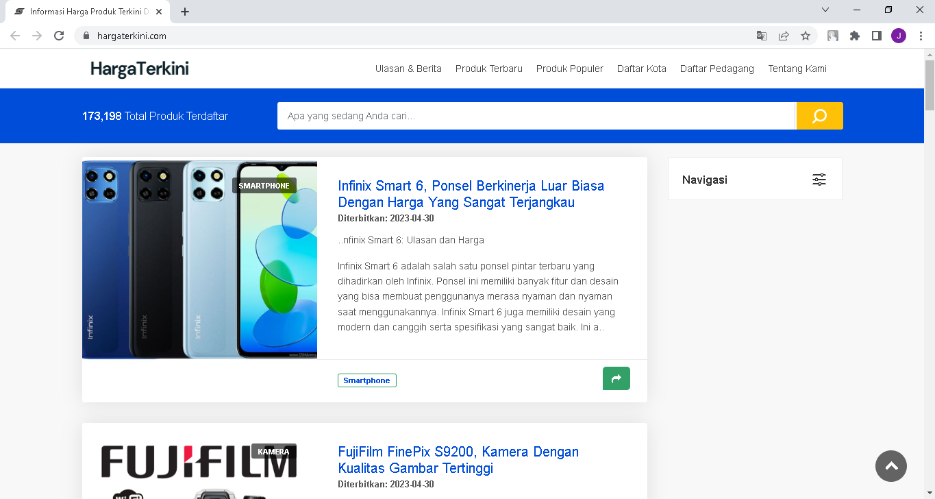
Task: Click the '173,198 Total Produk Terdaftar' text
Action: (155, 117)
